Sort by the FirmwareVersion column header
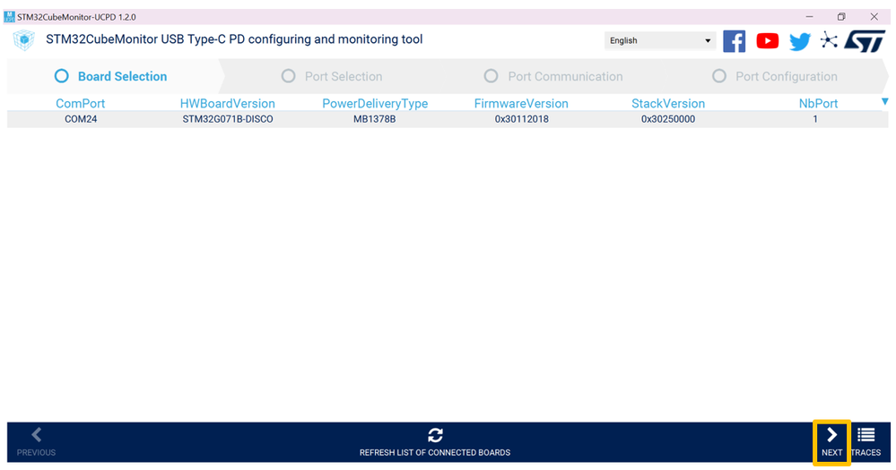896x470 pixels. click(521, 103)
